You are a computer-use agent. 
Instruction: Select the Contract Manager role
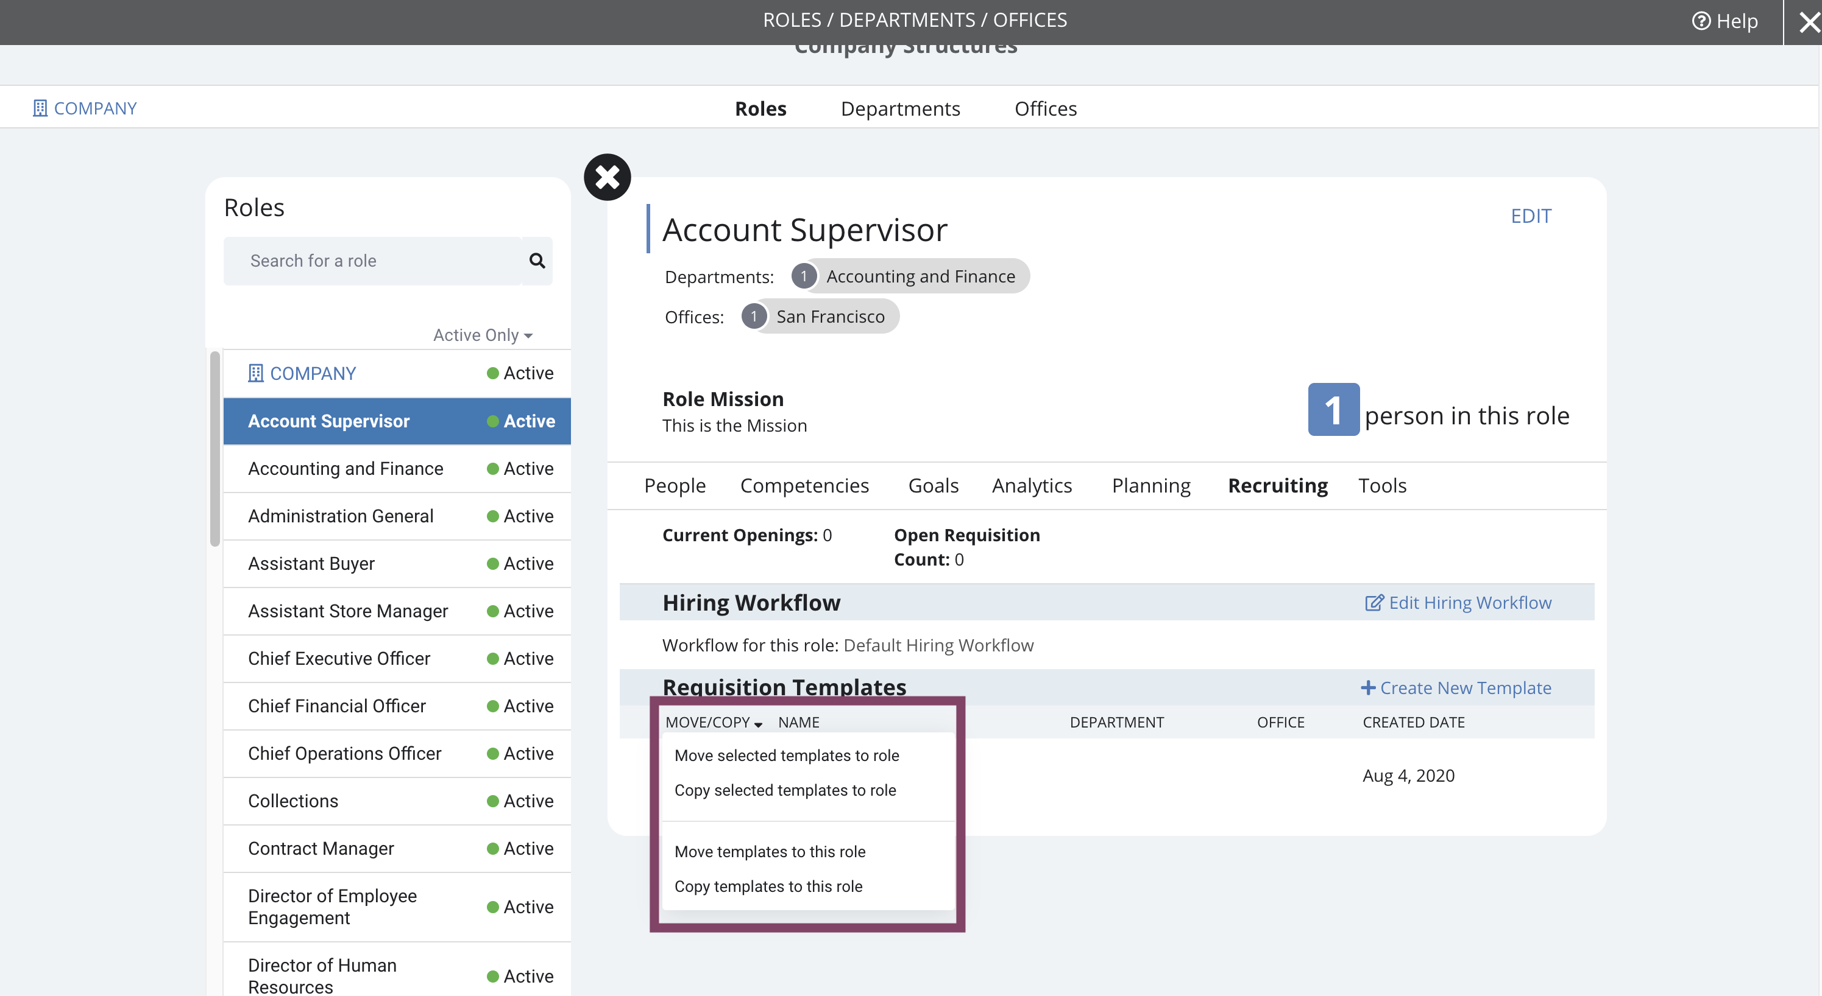pos(397,848)
